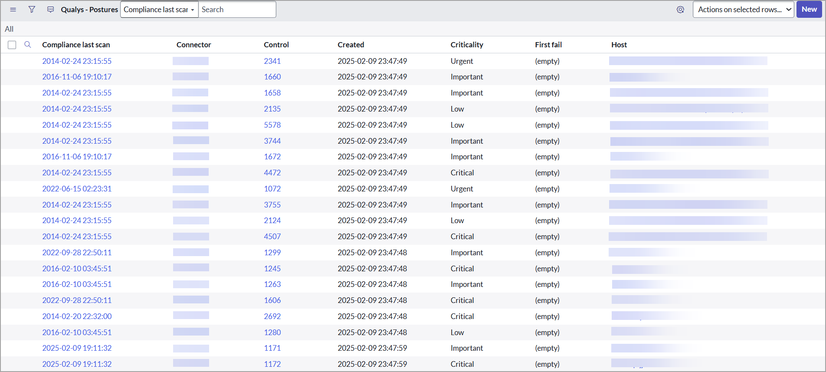The height and width of the screenshot is (372, 826).
Task: Click First fail (empty) in control 1072 row
Action: [547, 189]
